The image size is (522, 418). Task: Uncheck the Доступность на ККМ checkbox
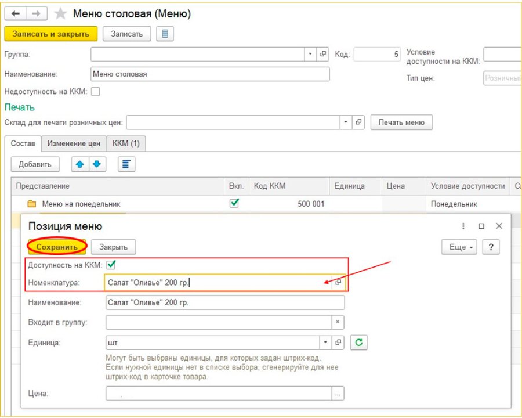click(111, 265)
